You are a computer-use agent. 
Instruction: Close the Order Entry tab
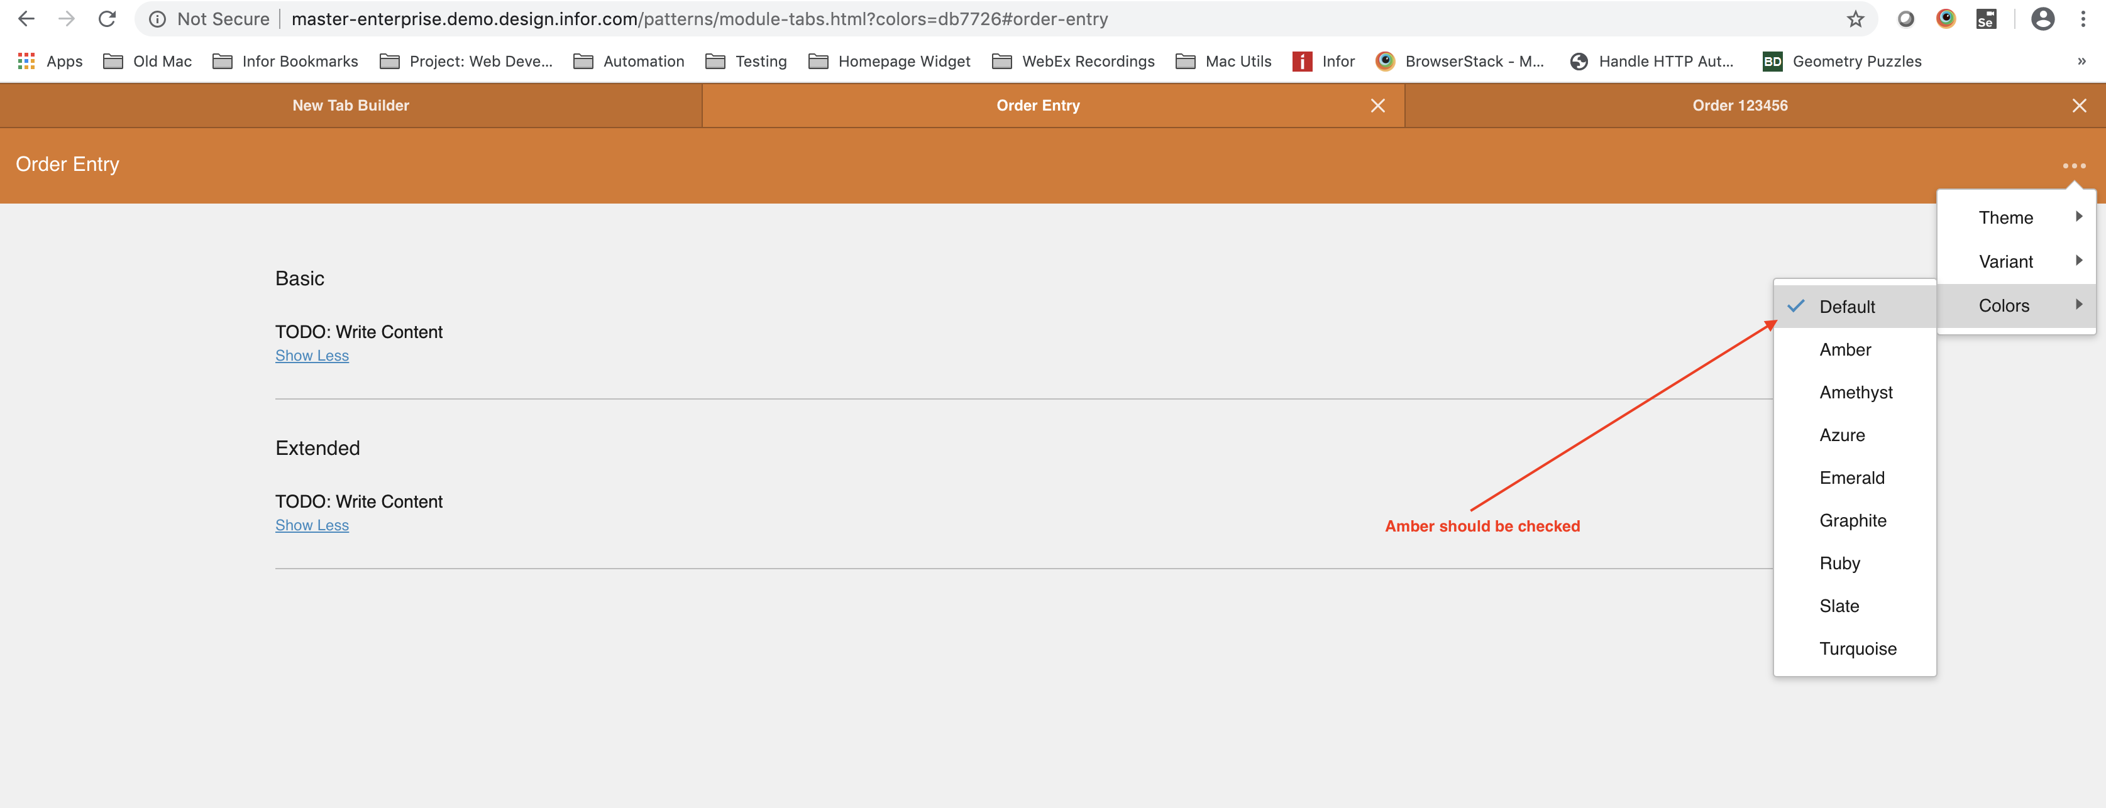[x=1377, y=106]
